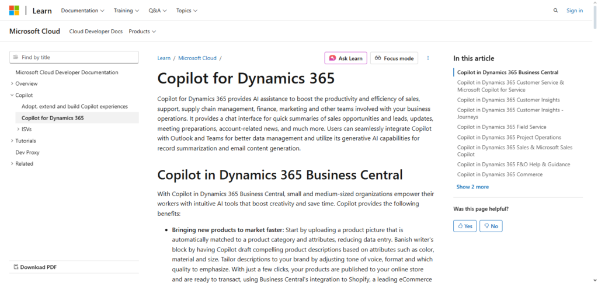Image resolution: width=598 pixels, height=283 pixels.
Task: Expand the Overview tree node
Action: 23,84
